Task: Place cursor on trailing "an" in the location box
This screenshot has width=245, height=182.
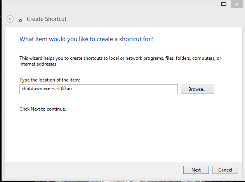Action: 69,88
